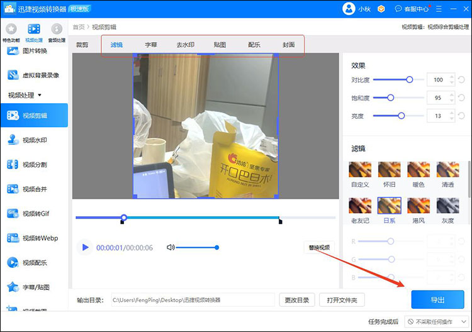
Task: Open 视频配乐 in the sidebar
Action: click(x=34, y=263)
